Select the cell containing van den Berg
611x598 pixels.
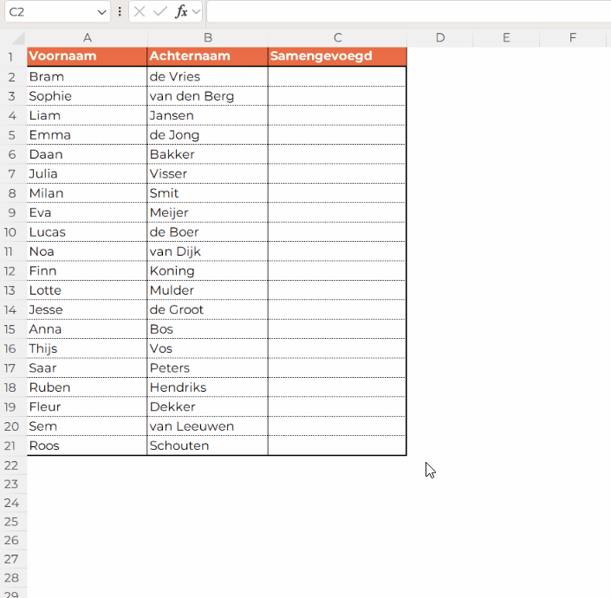click(208, 96)
